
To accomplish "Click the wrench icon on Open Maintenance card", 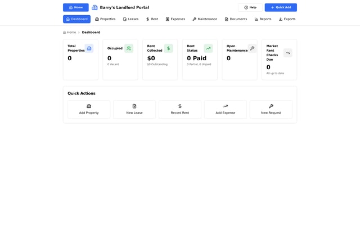I will (252, 48).
